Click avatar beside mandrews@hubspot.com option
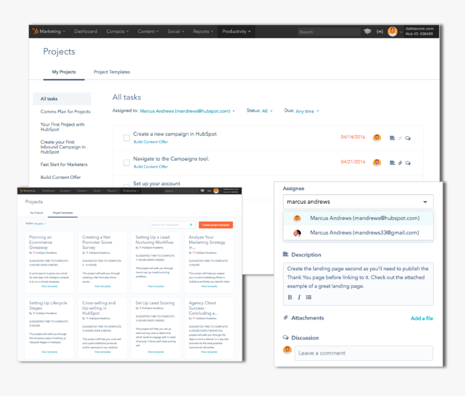Screen dimensions: 465x396 coord(297,218)
